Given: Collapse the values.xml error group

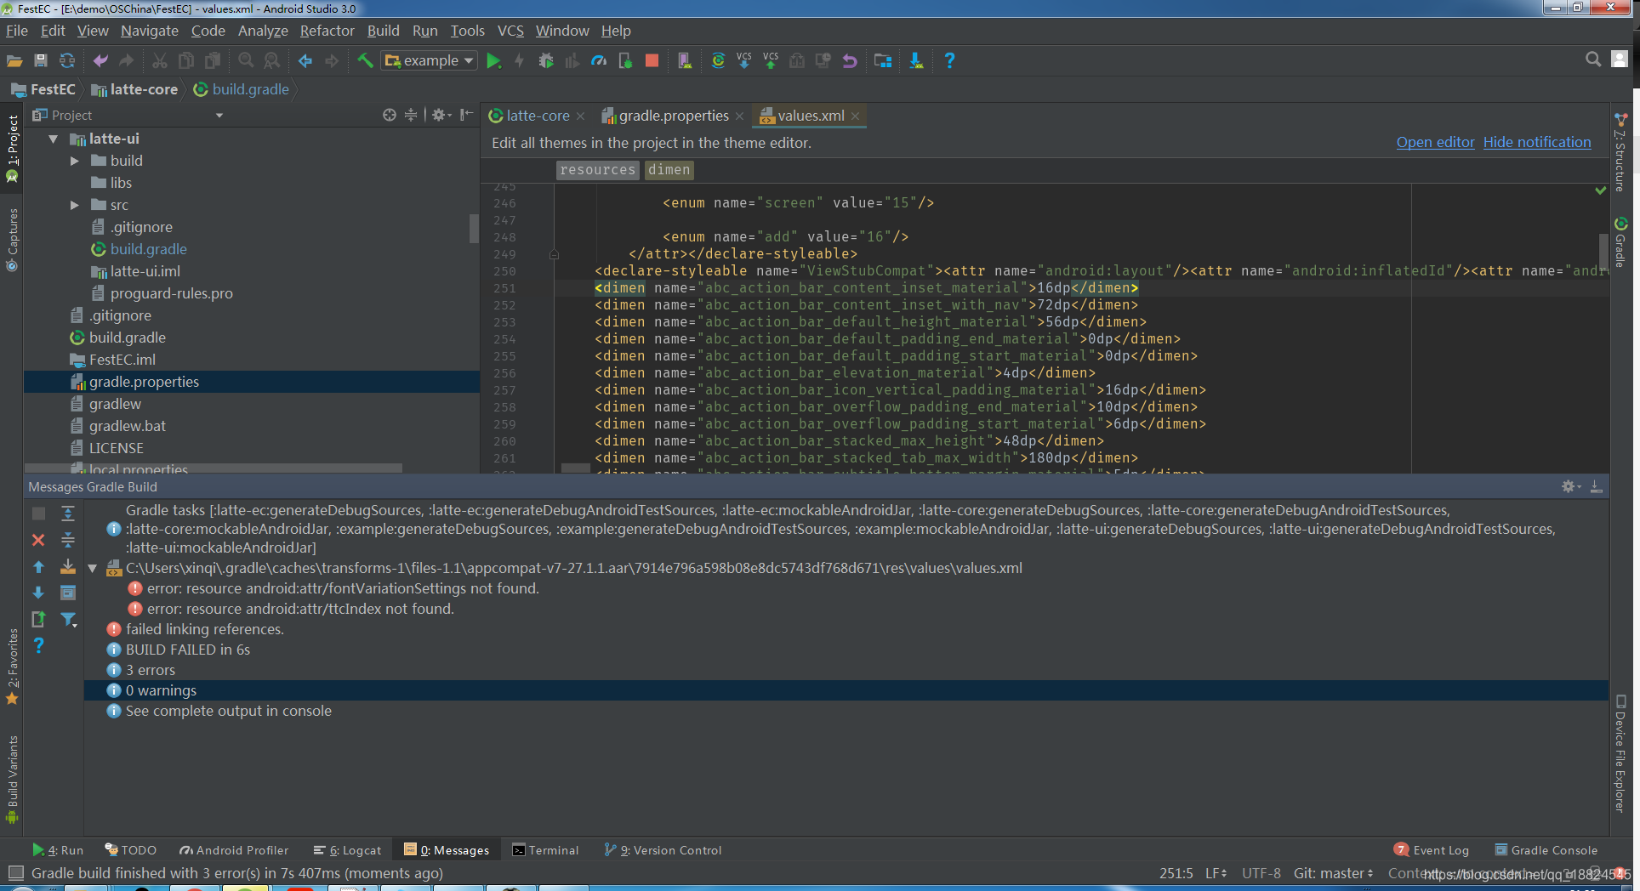Looking at the screenshot, I should pos(93,568).
